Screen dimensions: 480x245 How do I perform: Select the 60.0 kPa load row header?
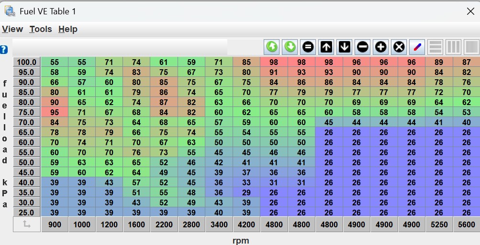[x=27, y=142]
